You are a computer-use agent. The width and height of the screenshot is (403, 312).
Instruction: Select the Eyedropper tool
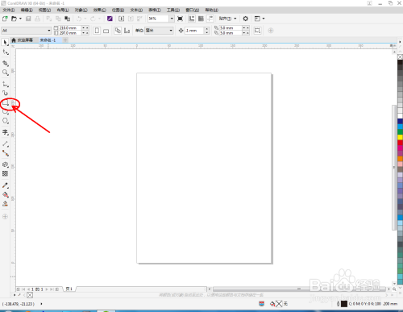[5, 185]
